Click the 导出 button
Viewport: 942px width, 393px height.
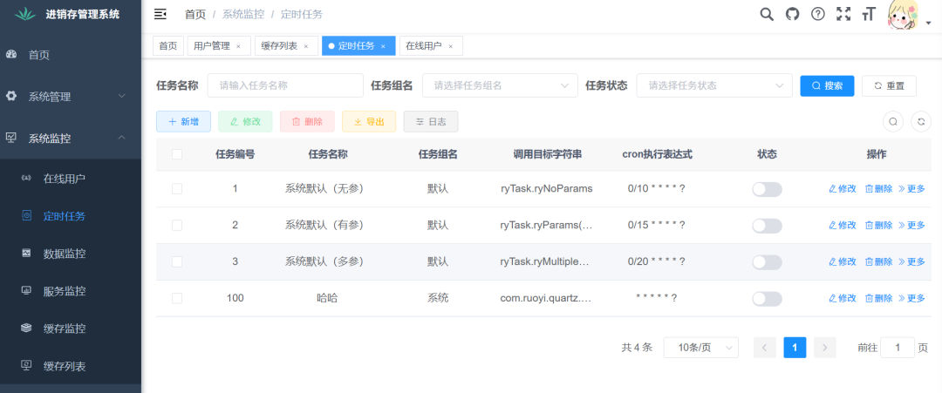(x=369, y=121)
